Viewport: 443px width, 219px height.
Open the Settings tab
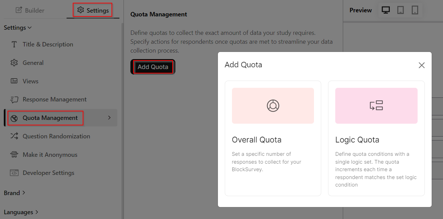pos(92,10)
